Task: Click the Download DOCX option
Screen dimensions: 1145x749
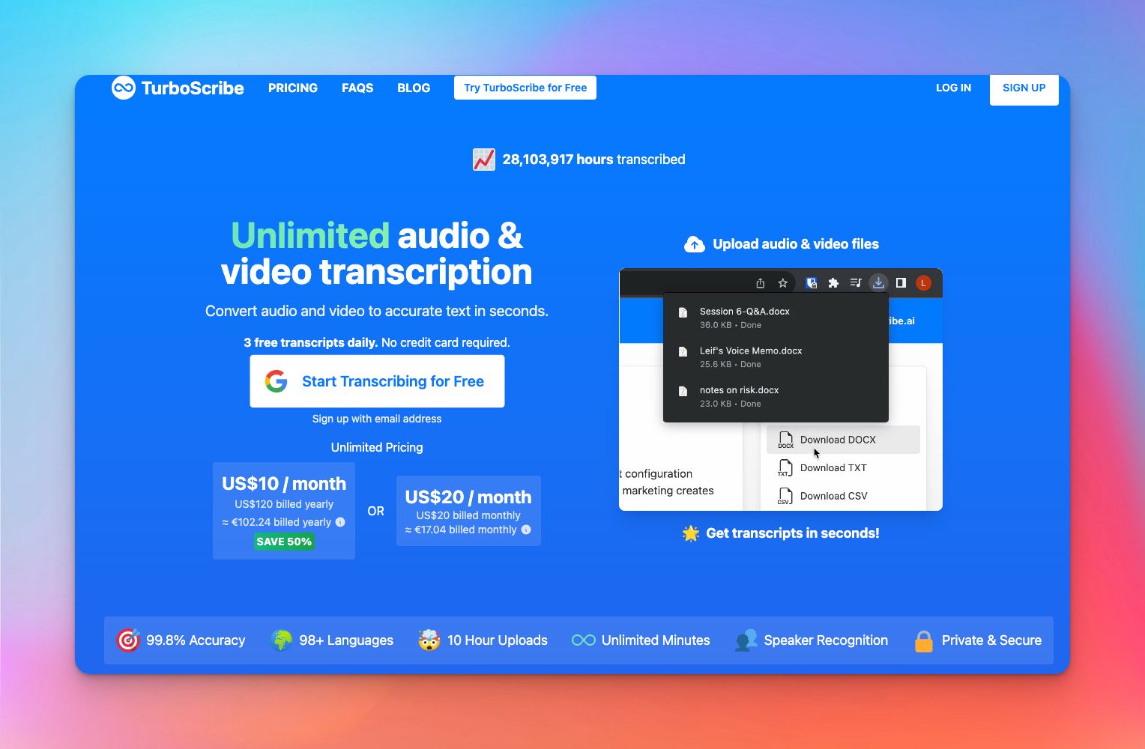Action: (x=837, y=440)
